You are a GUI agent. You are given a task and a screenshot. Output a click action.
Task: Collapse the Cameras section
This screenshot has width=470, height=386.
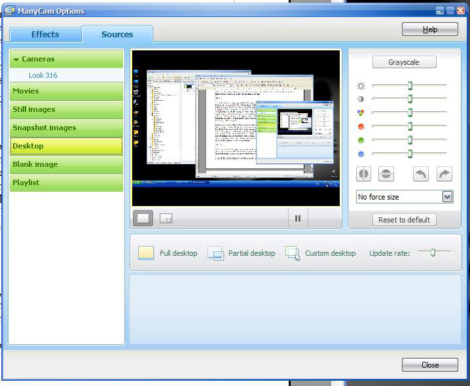(x=17, y=59)
